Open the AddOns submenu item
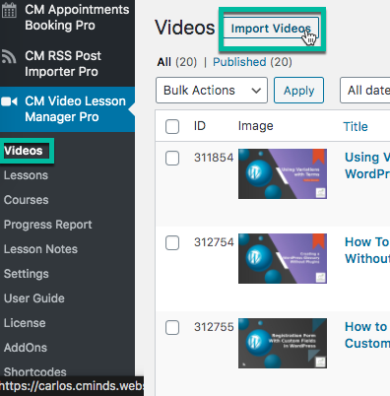The image size is (390, 396). 26,348
